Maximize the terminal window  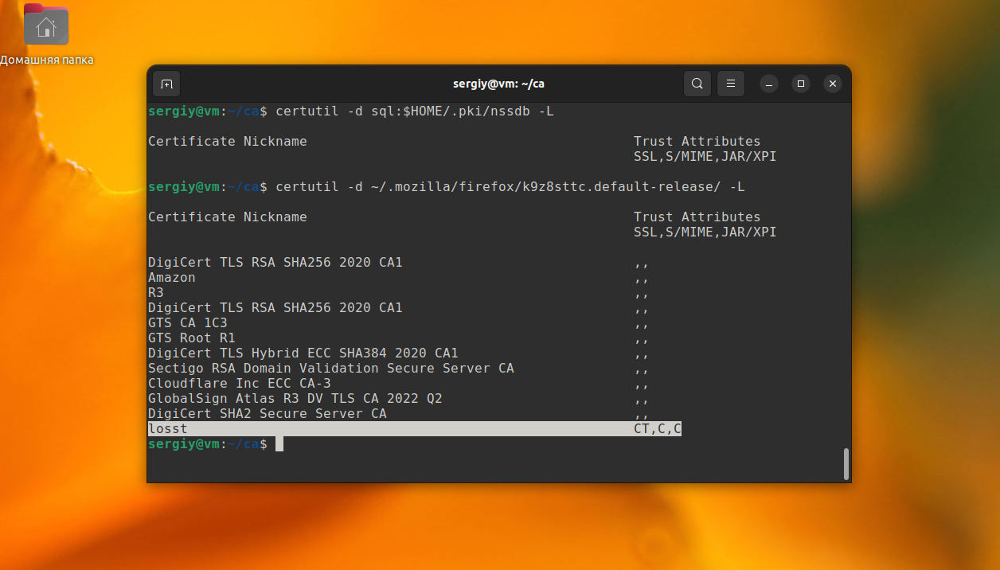800,84
